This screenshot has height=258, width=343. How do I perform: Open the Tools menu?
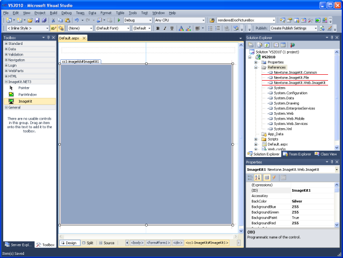pyautogui.click(x=133, y=13)
